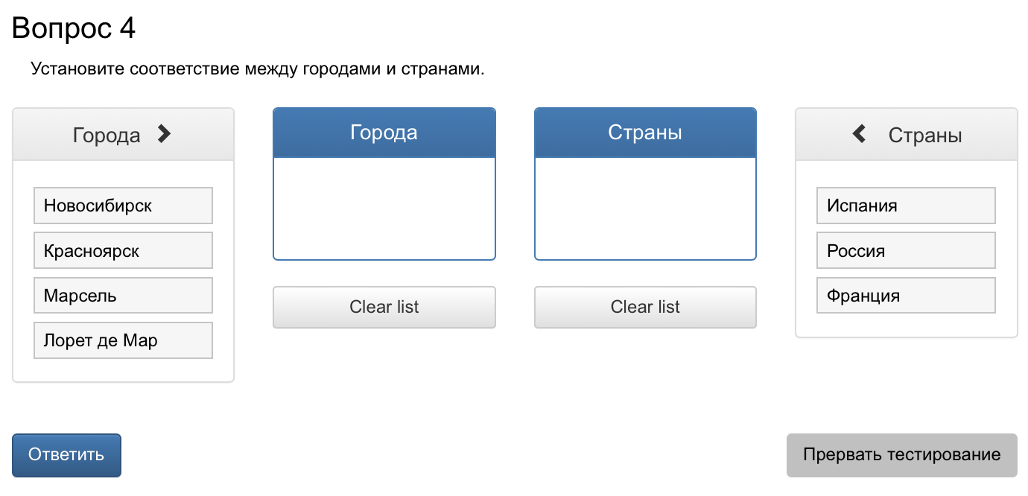Select the Испания country item
The height and width of the screenshot is (496, 1028).
pyautogui.click(x=906, y=206)
